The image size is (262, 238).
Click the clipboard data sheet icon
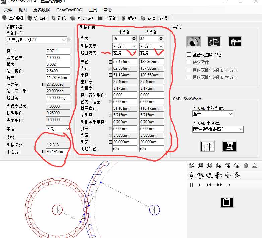coord(227,202)
